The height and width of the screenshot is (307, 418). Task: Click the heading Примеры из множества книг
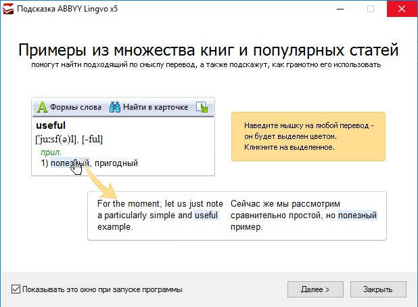tap(208, 49)
